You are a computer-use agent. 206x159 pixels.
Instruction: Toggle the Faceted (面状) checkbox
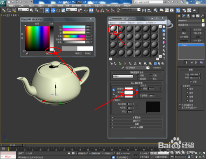(151, 79)
